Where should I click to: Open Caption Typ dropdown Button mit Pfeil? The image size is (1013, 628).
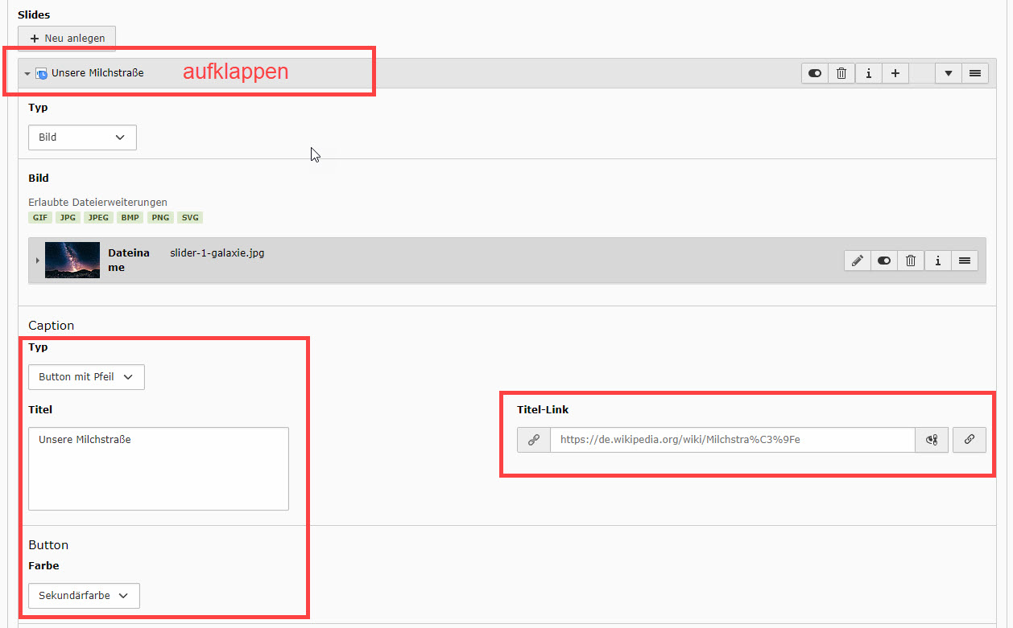[86, 377]
